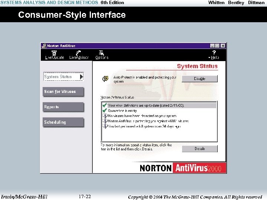The height and width of the screenshot is (200, 267).
Task: Select the last full system scan row
Action: (159, 126)
